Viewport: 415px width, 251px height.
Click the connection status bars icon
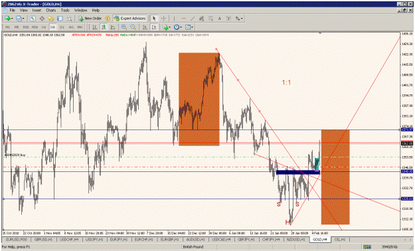pyautogui.click(x=367, y=246)
